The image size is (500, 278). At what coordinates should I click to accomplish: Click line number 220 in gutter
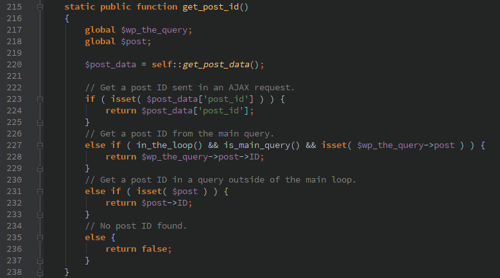(14, 65)
